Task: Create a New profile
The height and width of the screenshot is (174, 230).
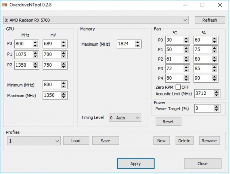Action: tap(162, 141)
